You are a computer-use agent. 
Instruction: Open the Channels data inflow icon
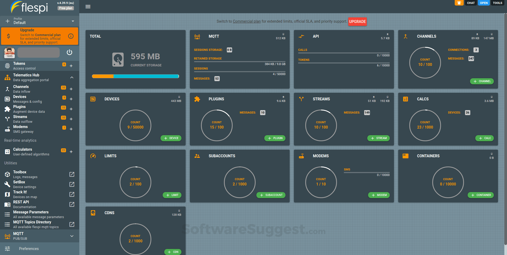7,89
